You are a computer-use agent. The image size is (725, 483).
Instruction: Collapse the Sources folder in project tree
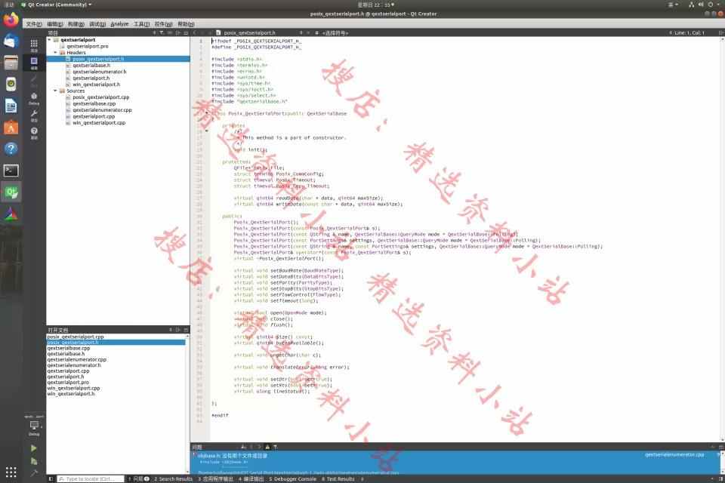coord(55,91)
